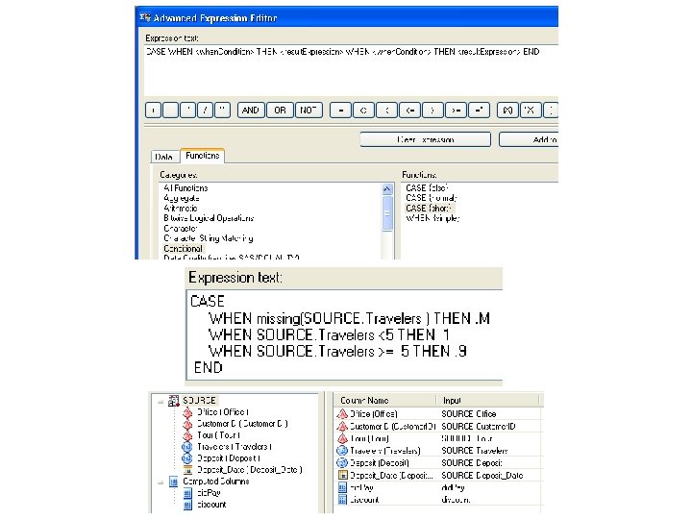Click the Tour column icon in SOURCE tree

coord(187,435)
